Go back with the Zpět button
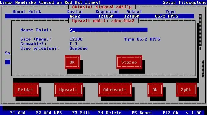 click(186, 90)
